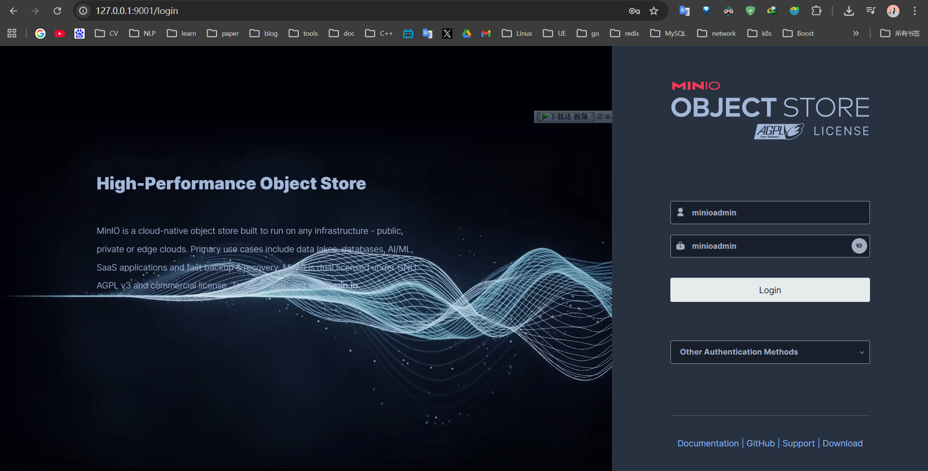This screenshot has width=928, height=471.
Task: Open the Extensions puzzle menu
Action: point(816,11)
